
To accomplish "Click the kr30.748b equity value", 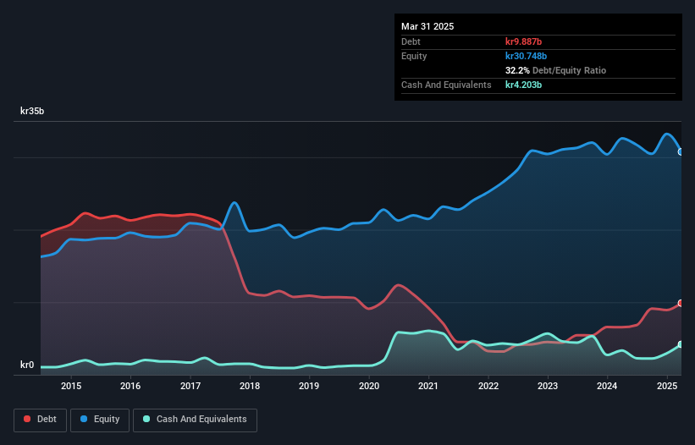I will pos(527,56).
